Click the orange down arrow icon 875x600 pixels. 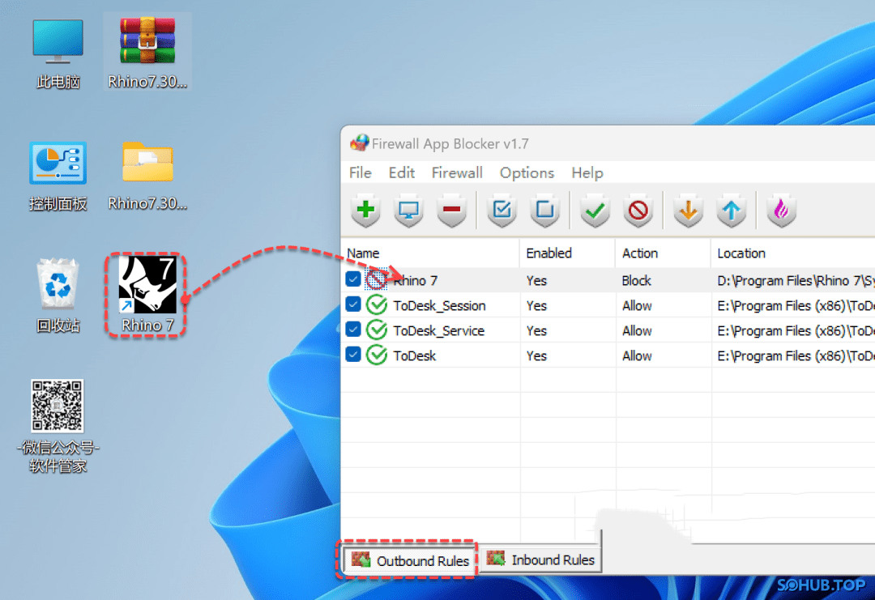coord(688,211)
